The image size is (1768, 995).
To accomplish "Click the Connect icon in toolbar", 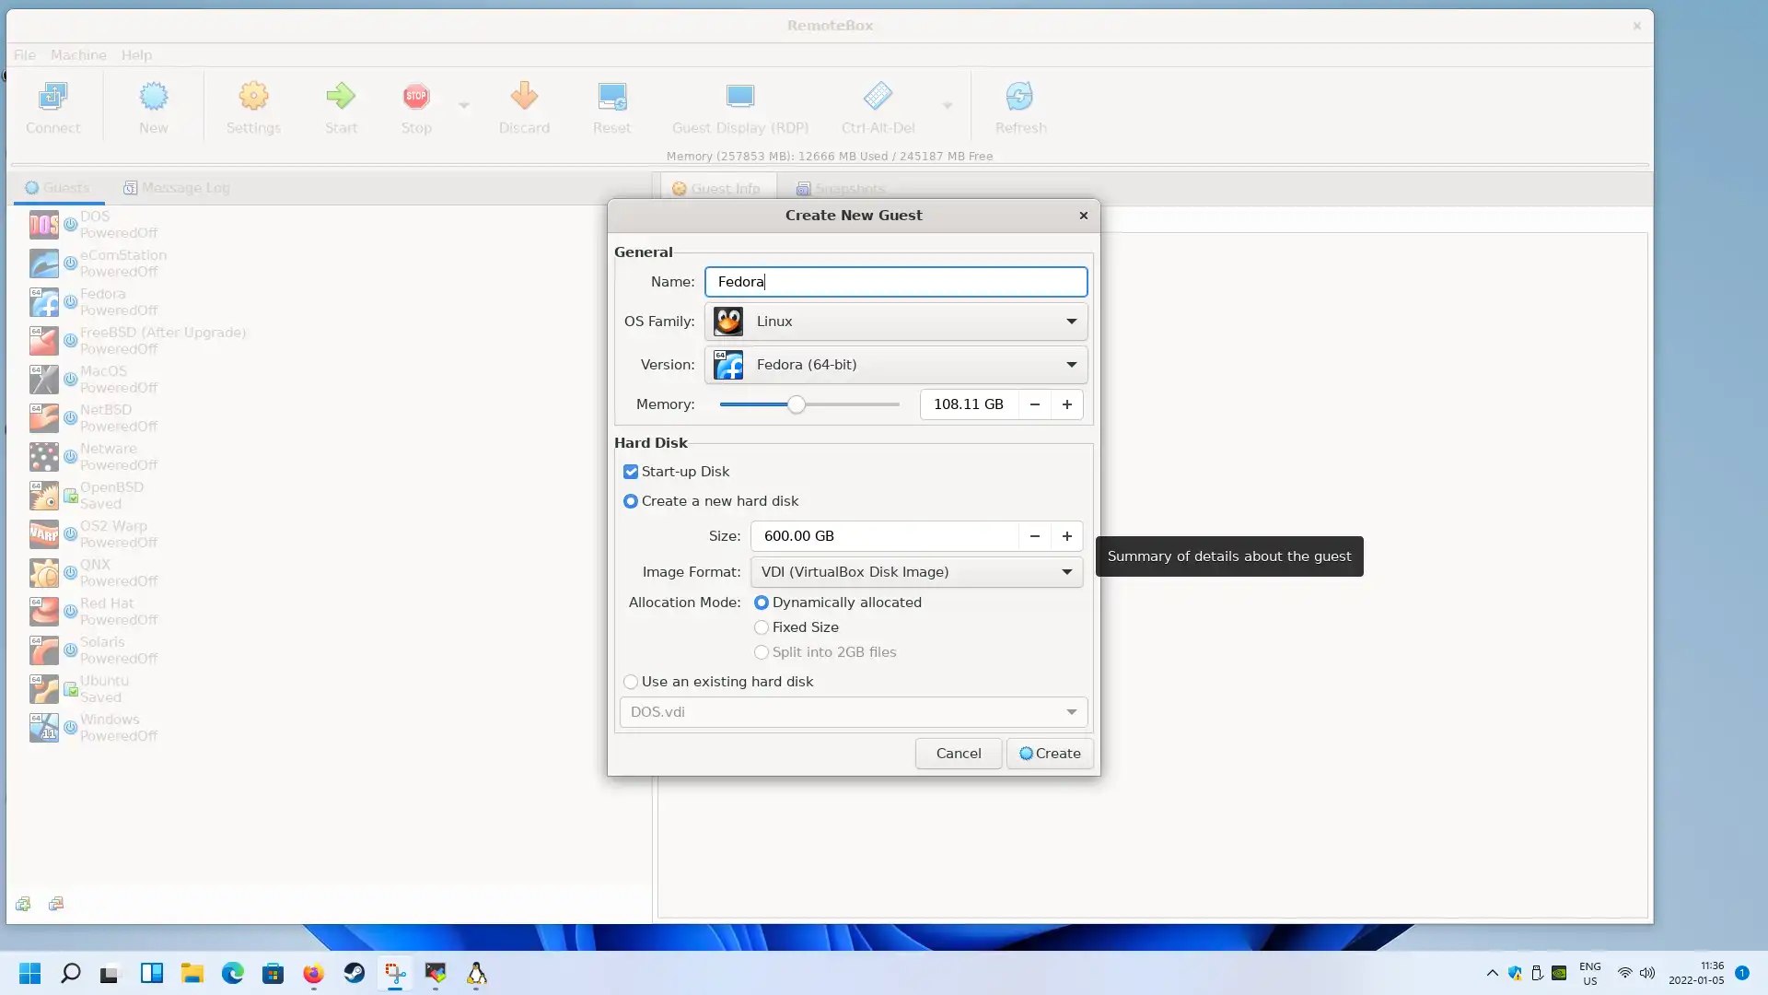I will coord(53,107).
